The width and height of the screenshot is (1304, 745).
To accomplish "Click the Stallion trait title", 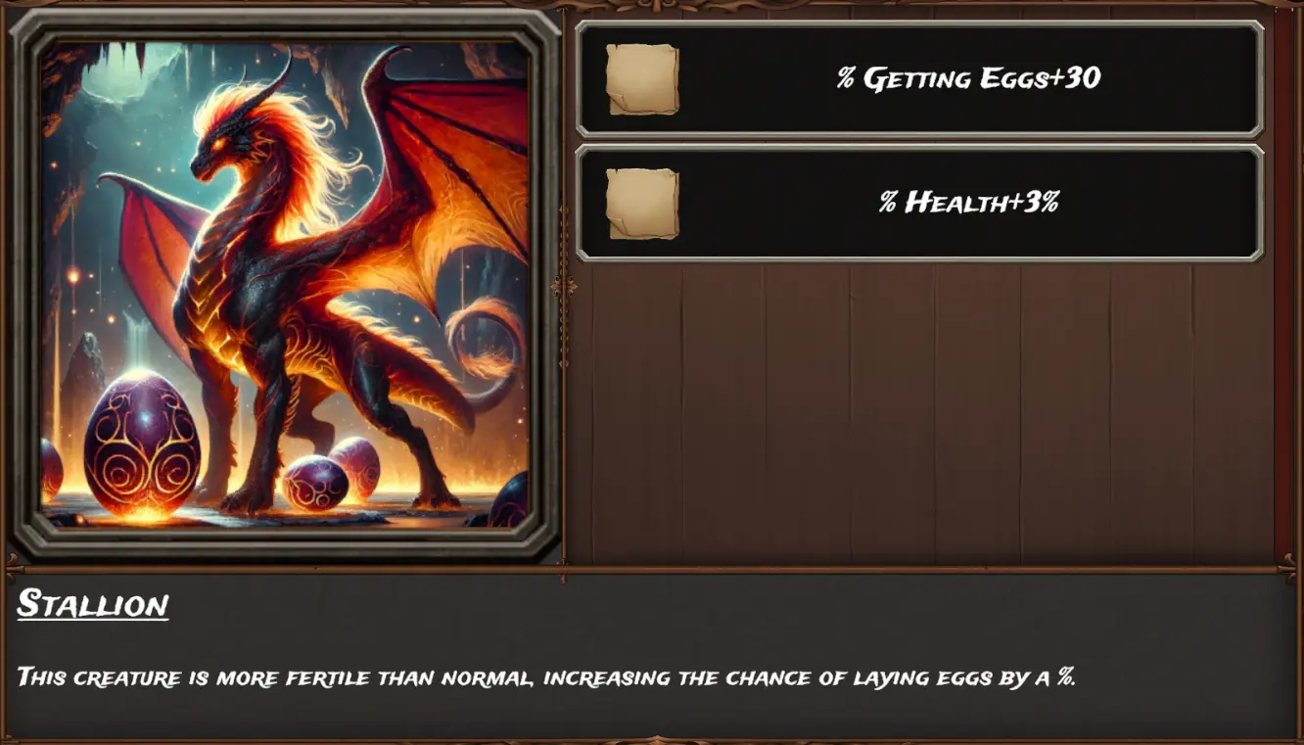I will pos(93,604).
